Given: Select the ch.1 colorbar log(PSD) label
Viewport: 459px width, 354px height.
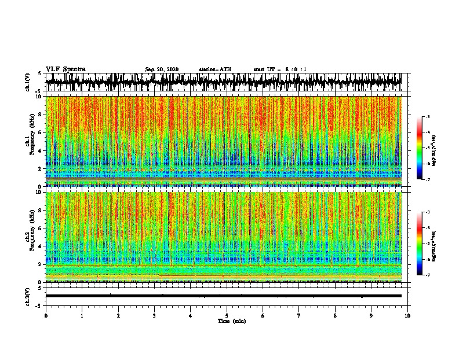Looking at the screenshot, I should click(434, 151).
